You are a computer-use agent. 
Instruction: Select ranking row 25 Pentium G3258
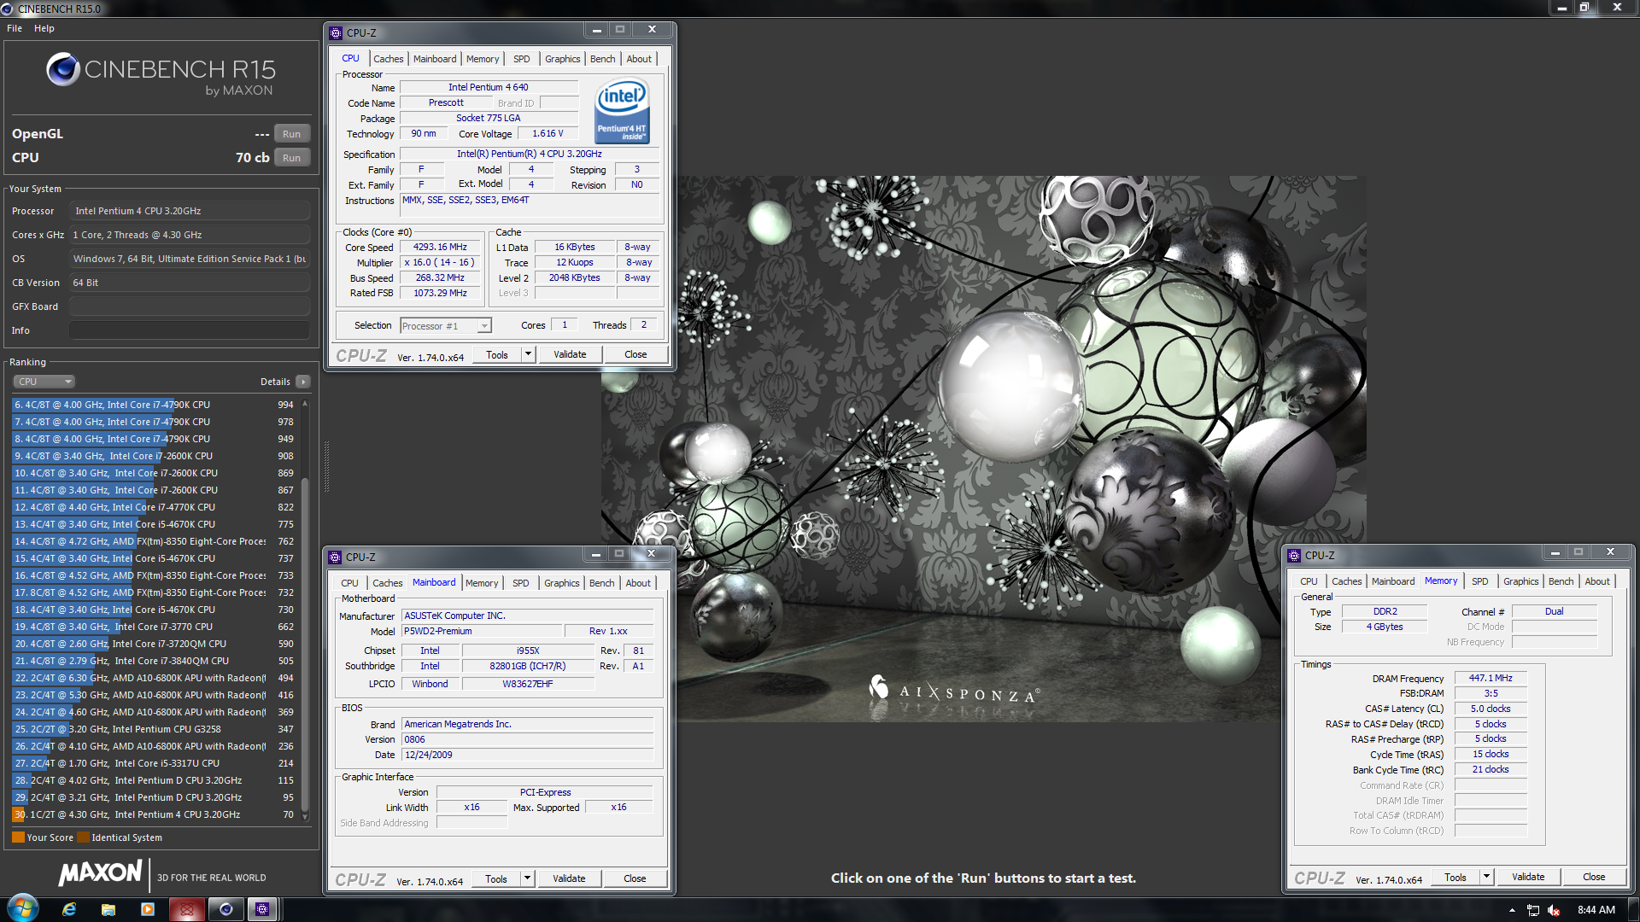(154, 729)
